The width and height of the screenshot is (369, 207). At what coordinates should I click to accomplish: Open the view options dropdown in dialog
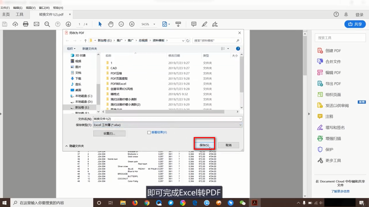pyautogui.click(x=228, y=49)
